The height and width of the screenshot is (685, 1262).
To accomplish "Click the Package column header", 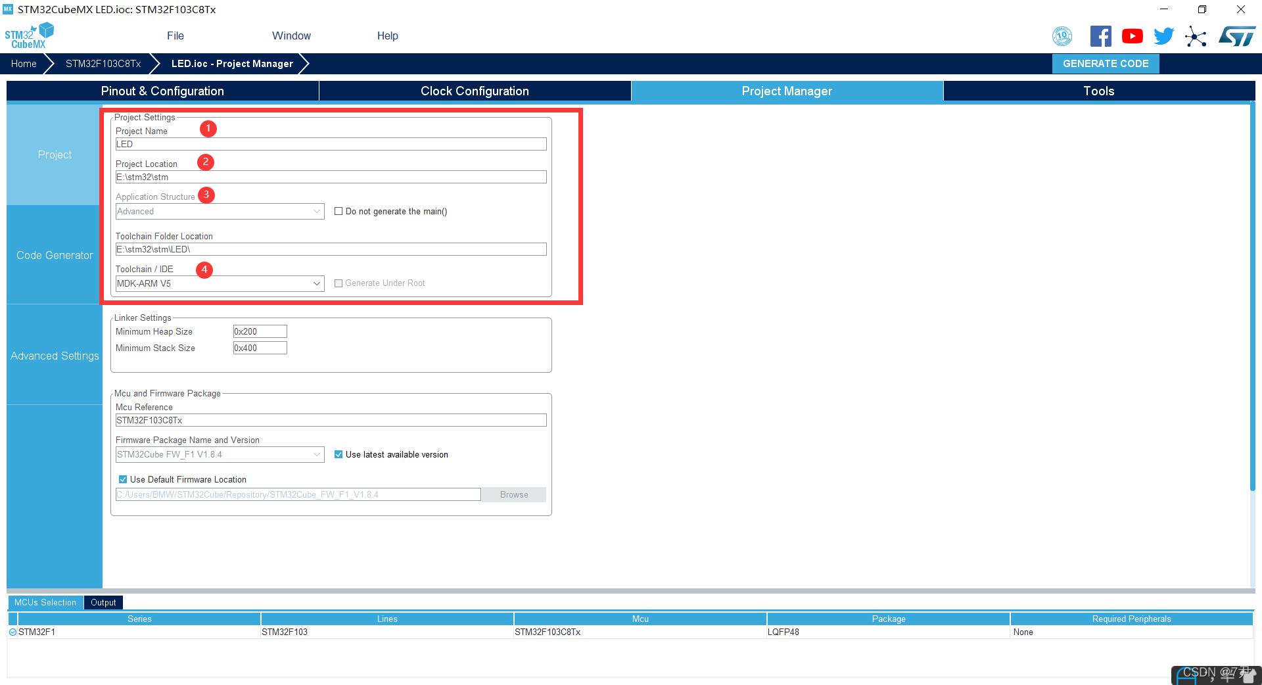I will 889,619.
